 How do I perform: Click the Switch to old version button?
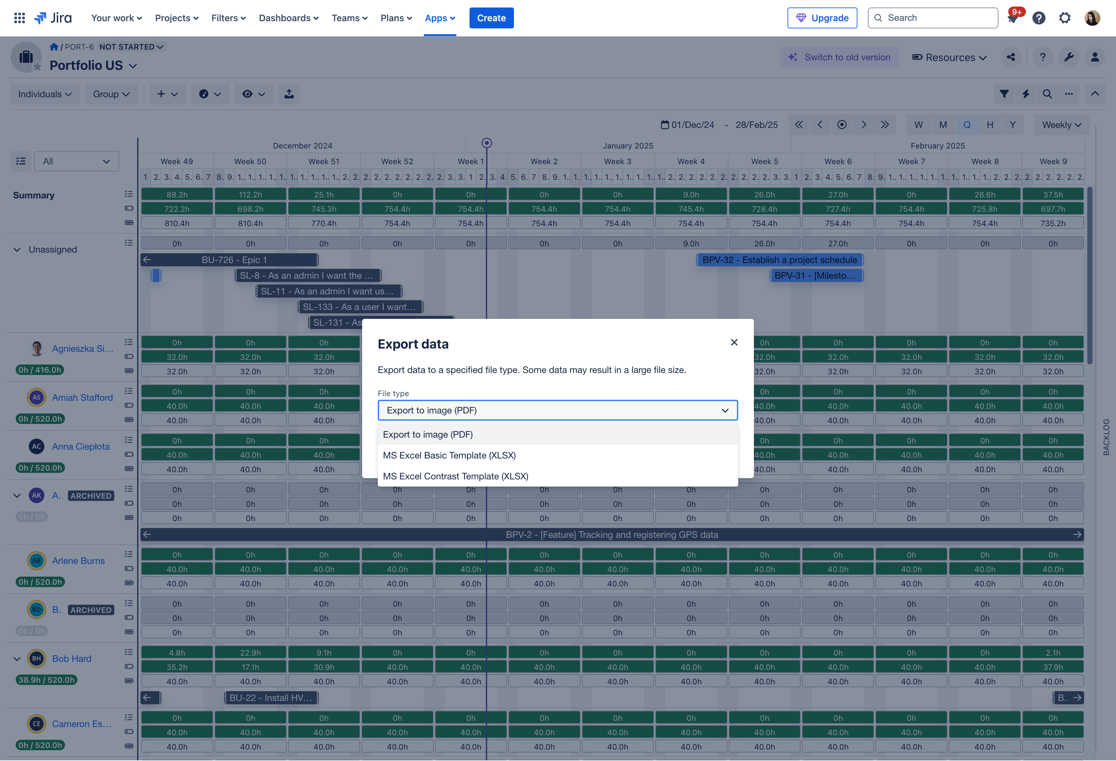click(x=839, y=57)
